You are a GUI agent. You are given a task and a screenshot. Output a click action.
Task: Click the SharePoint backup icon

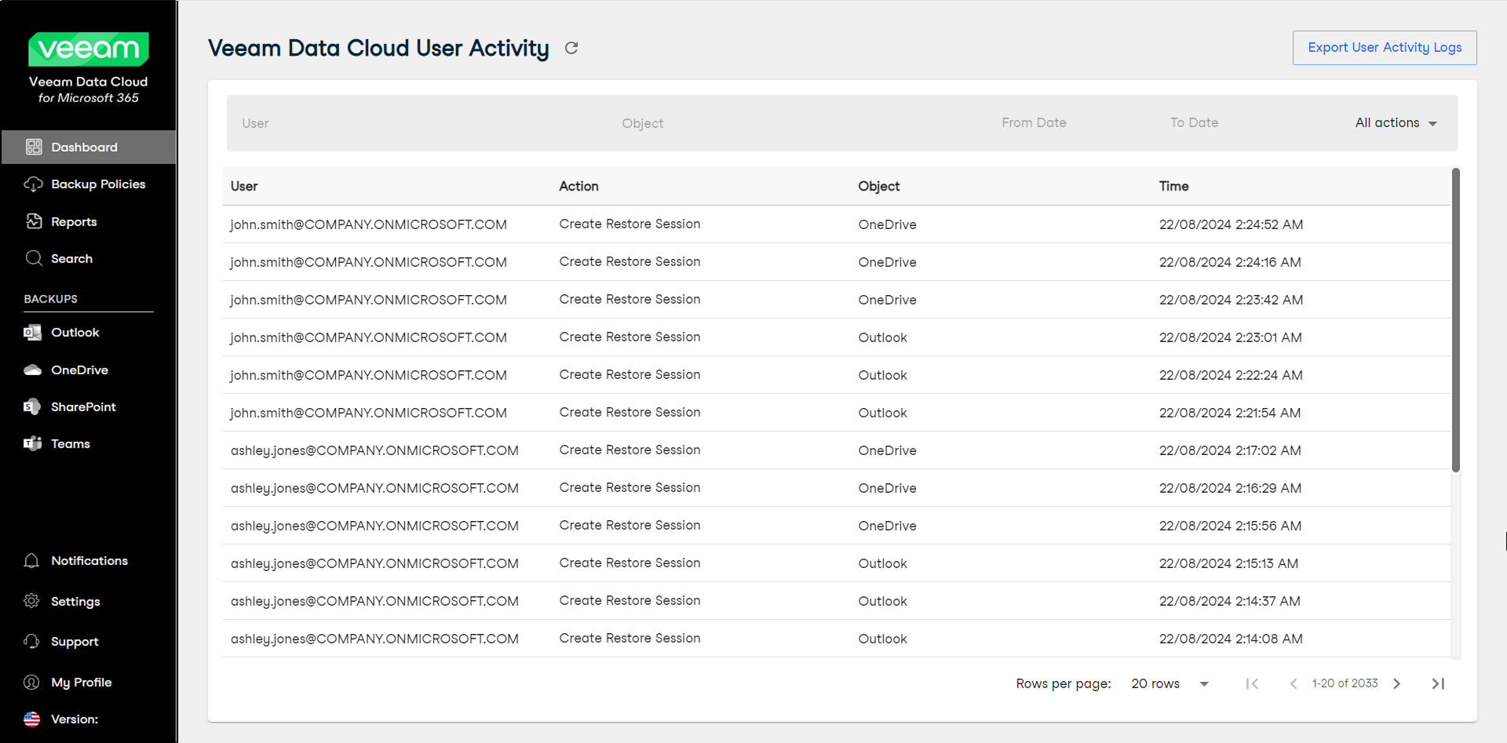(32, 406)
